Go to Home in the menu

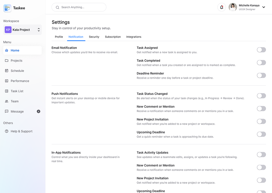click(x=23, y=50)
